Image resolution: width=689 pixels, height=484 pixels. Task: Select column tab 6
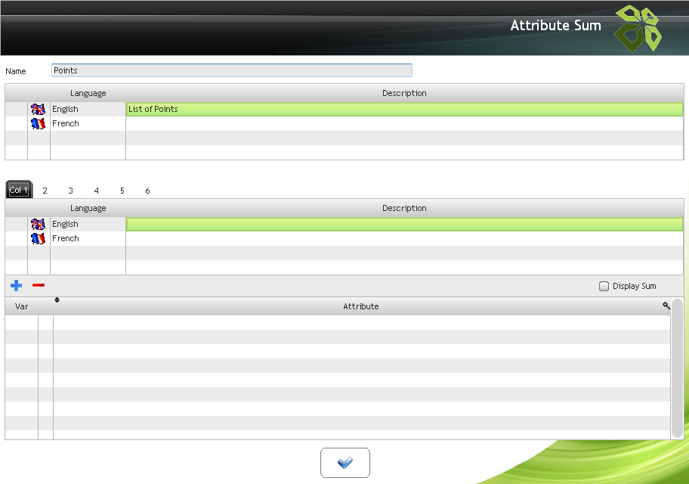pos(147,191)
